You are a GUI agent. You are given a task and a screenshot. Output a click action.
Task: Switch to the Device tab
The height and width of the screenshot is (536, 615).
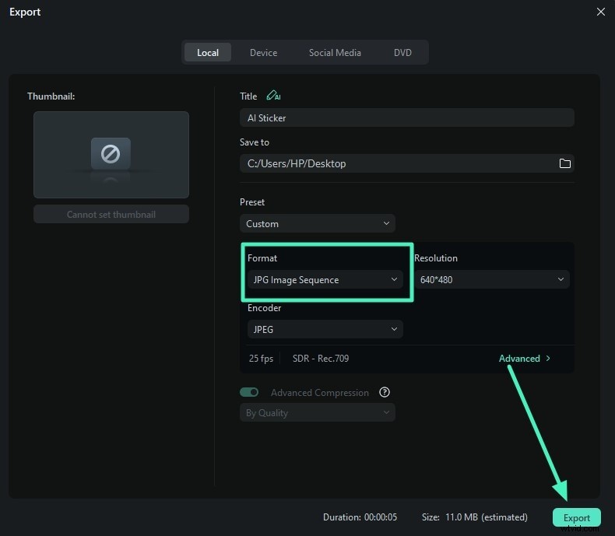coord(263,53)
